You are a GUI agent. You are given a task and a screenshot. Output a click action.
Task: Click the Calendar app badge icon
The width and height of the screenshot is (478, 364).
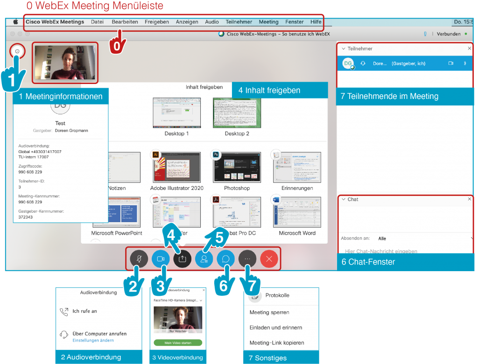(155, 200)
